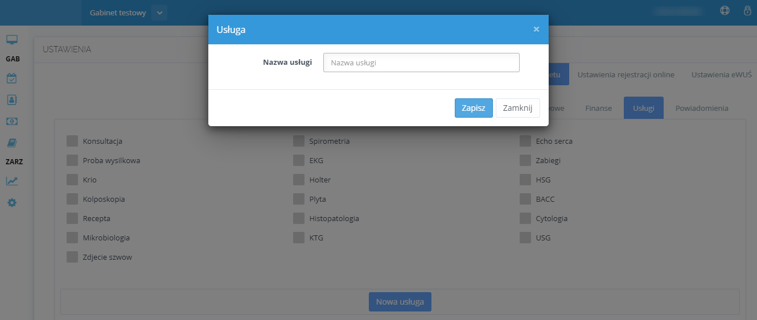Open the calendar schedule icon in sidebar

pos(12,78)
